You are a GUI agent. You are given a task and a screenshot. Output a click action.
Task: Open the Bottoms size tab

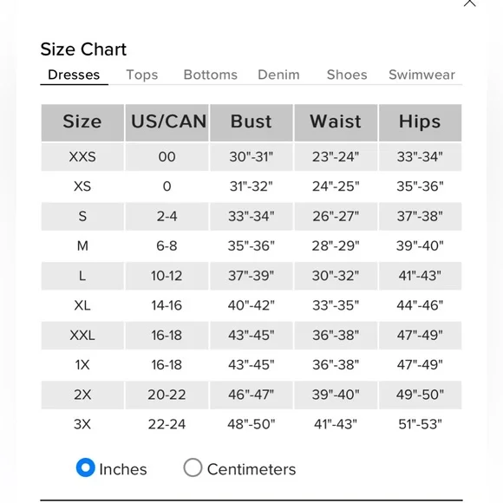tap(211, 75)
